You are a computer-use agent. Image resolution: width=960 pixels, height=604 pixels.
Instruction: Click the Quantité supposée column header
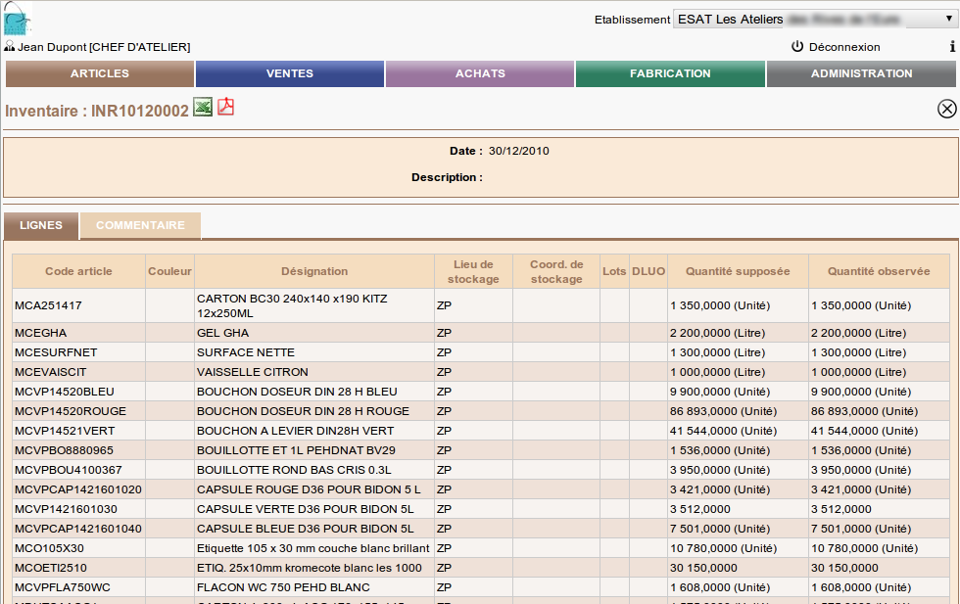[738, 271]
